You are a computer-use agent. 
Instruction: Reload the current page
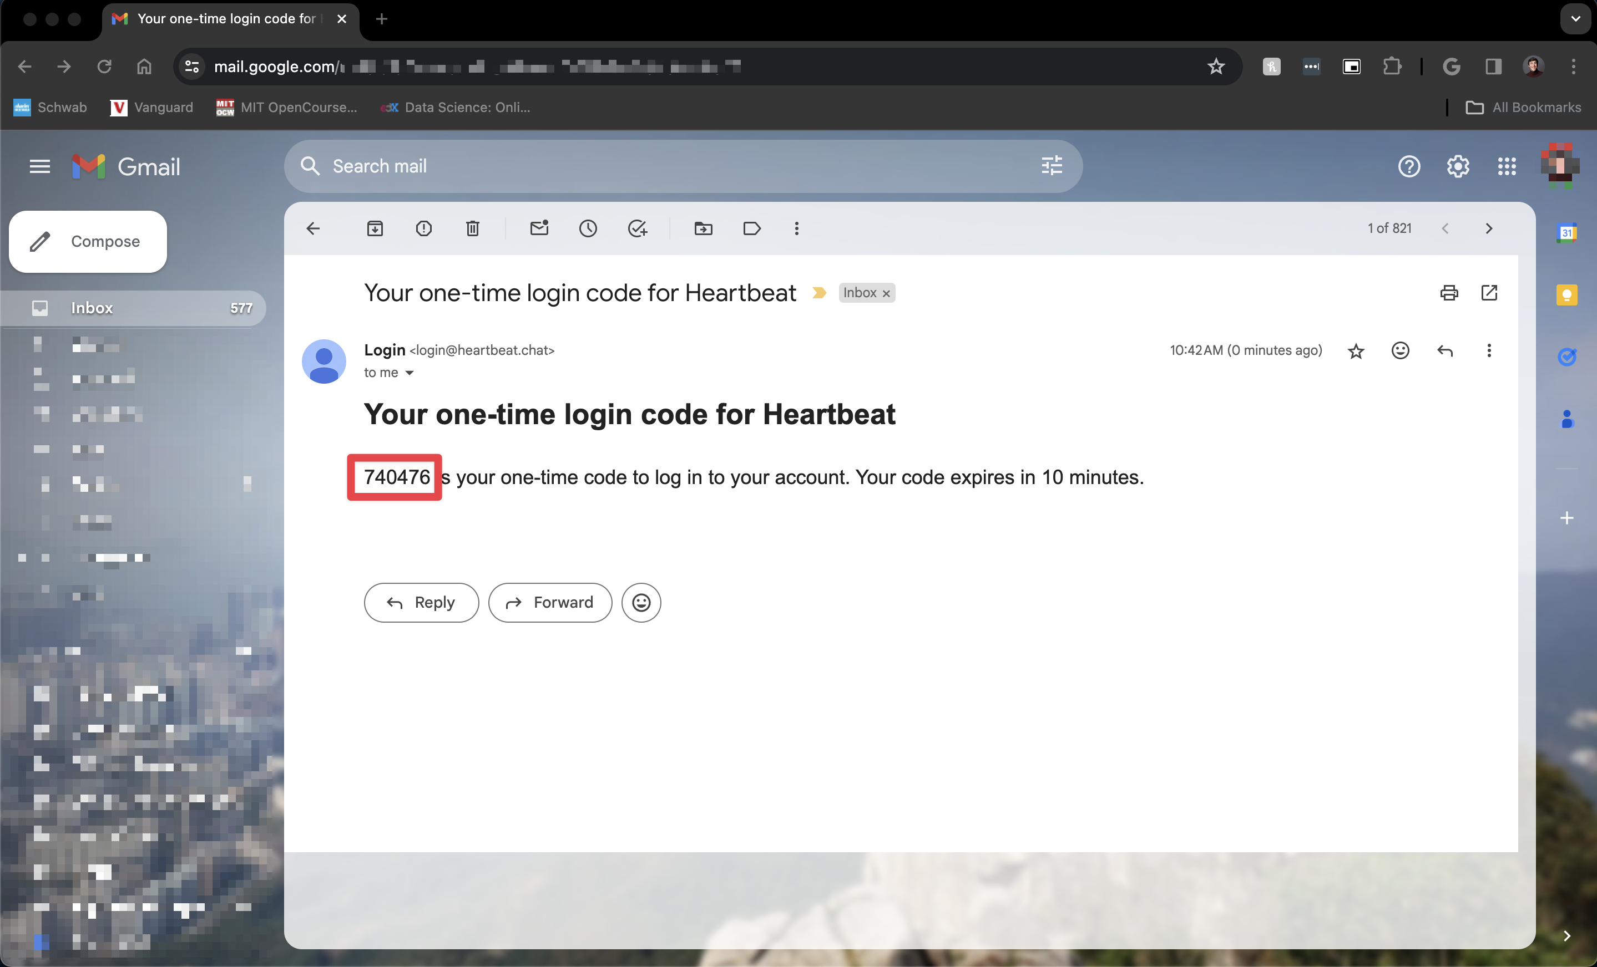[104, 66]
